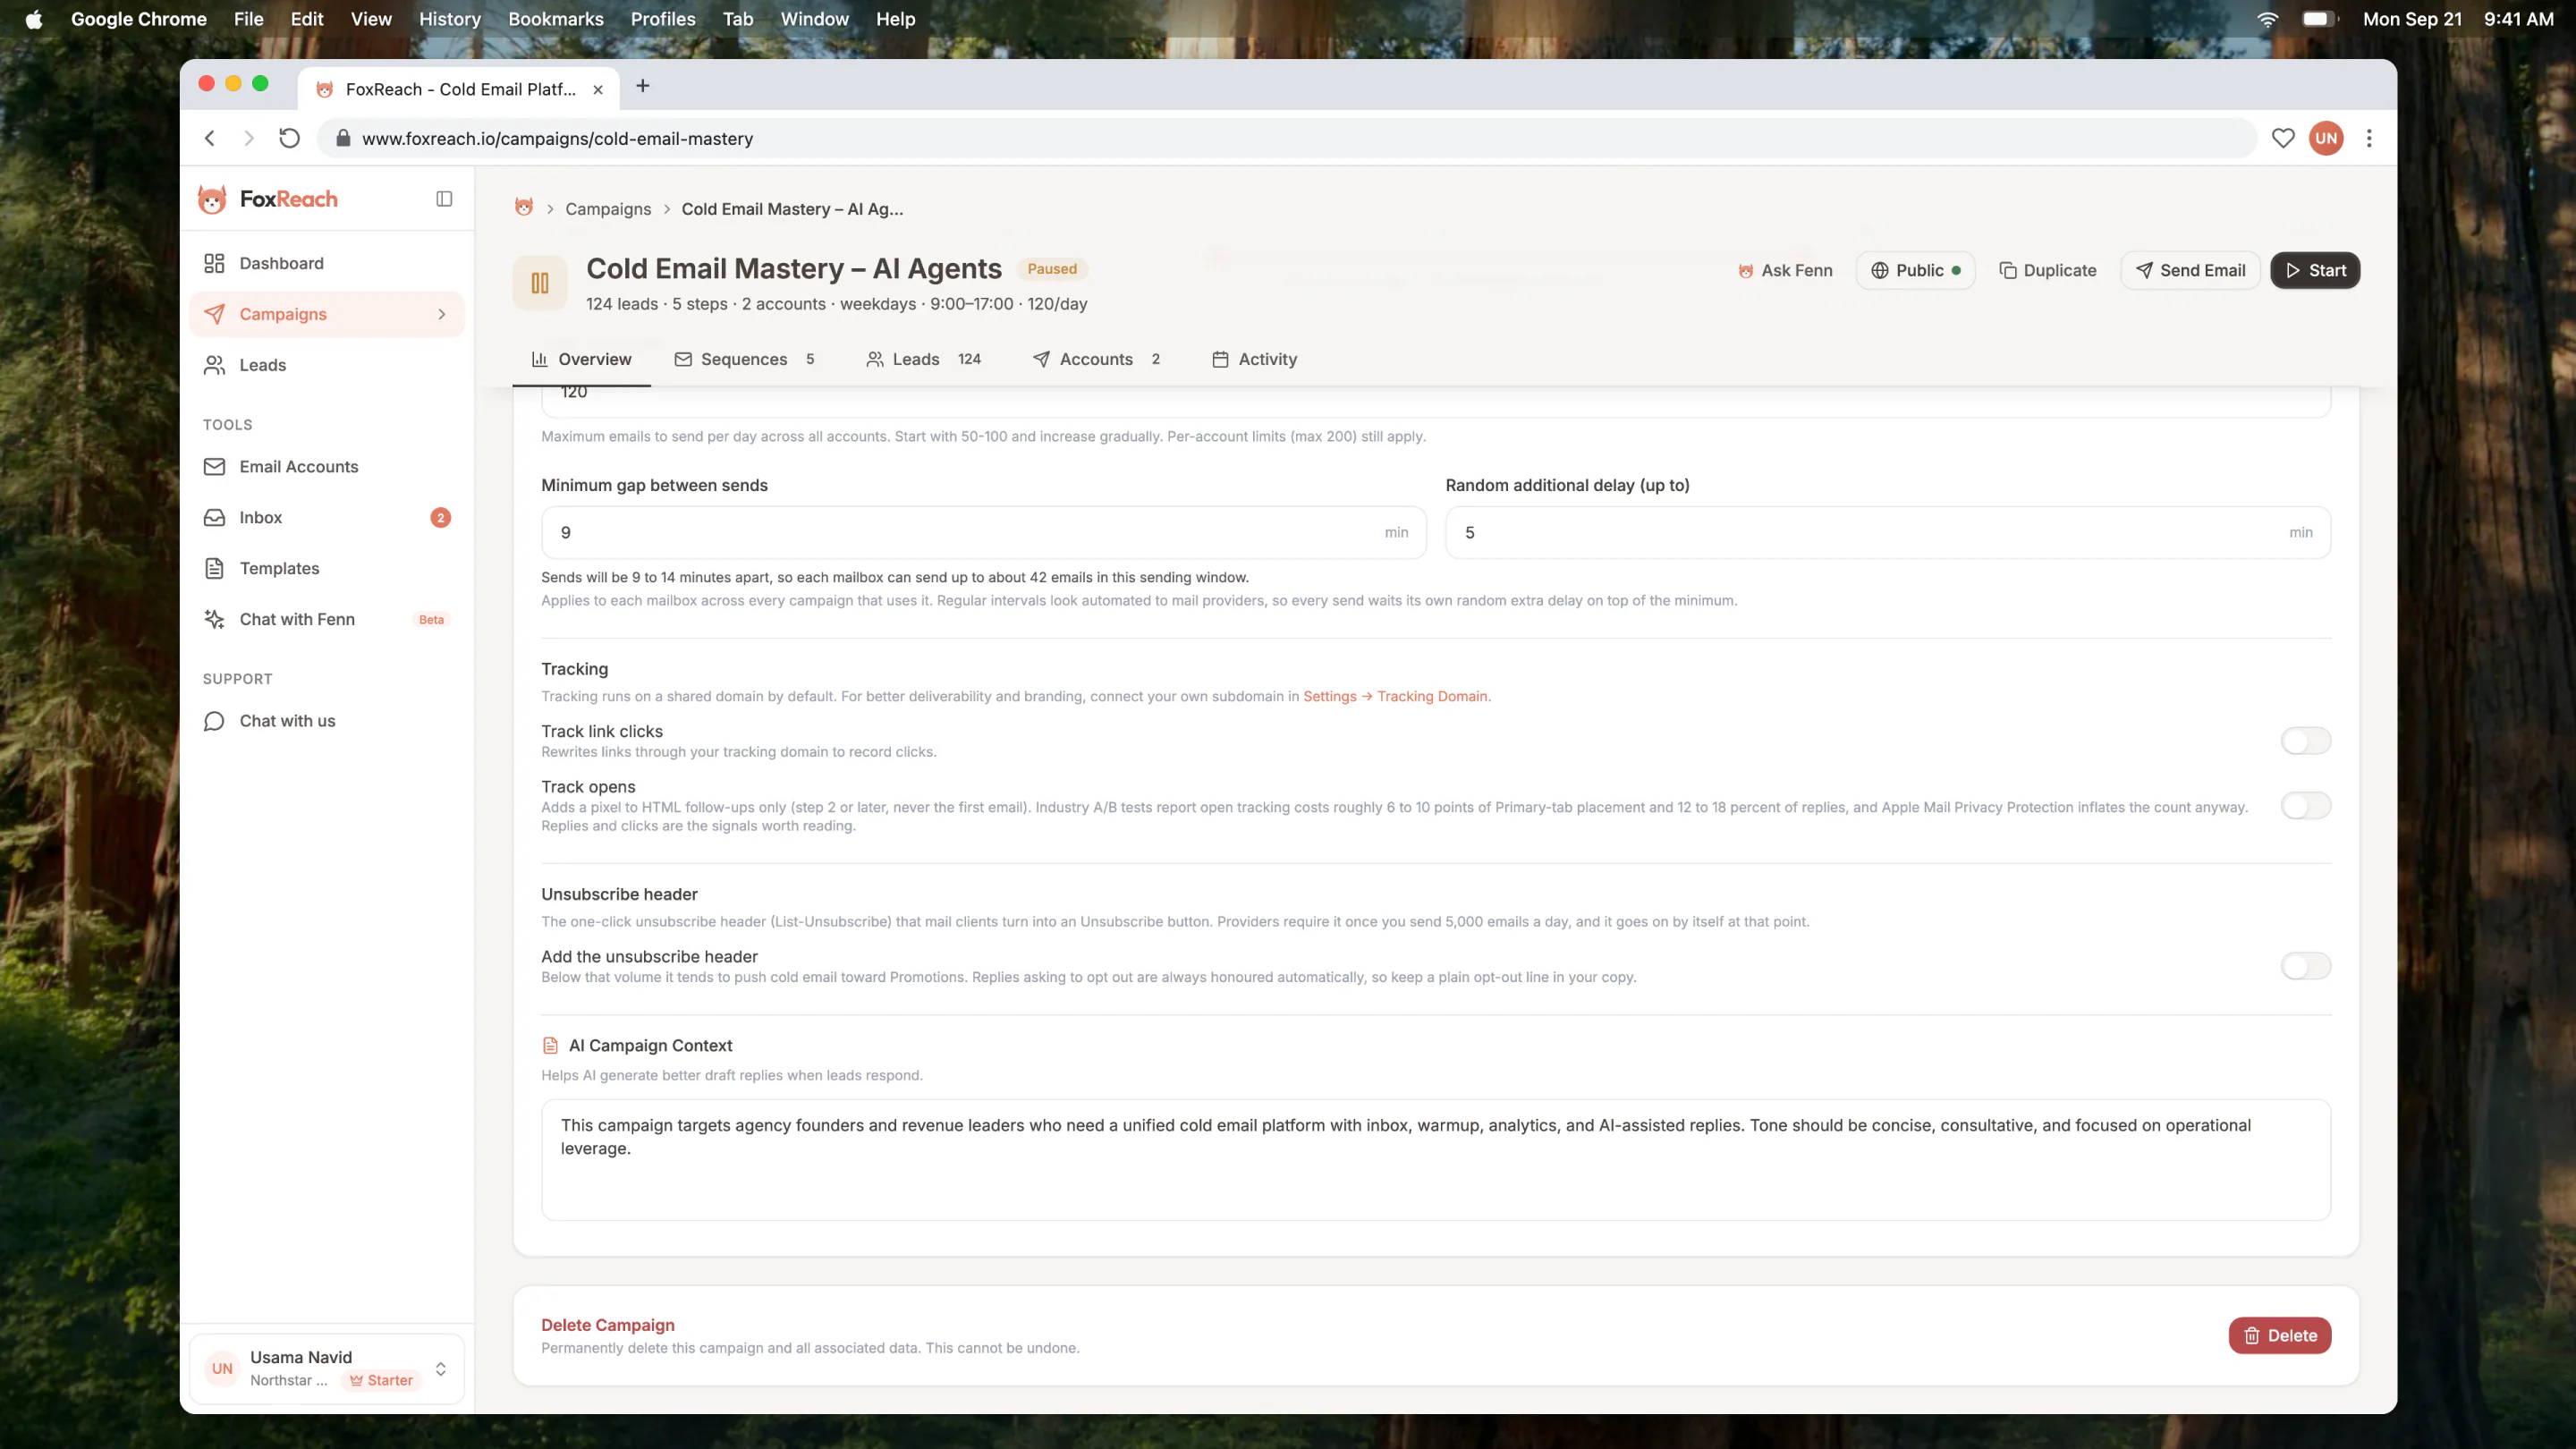Screen dimensions: 2576x1449
Task: Click the site lock icon in address bar
Action: 342,138
